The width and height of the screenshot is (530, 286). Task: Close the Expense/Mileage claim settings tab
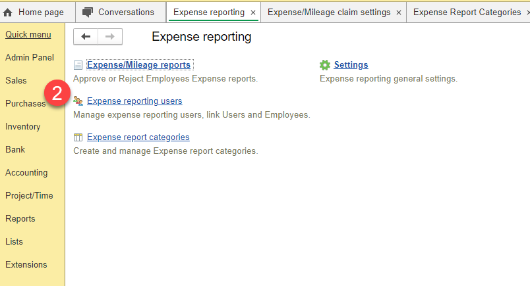click(x=399, y=12)
